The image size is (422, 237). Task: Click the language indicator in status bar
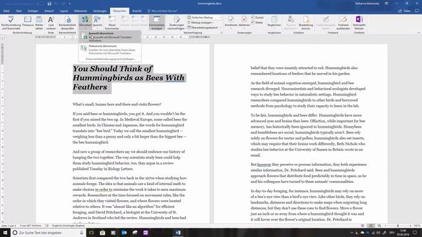pos(68,226)
